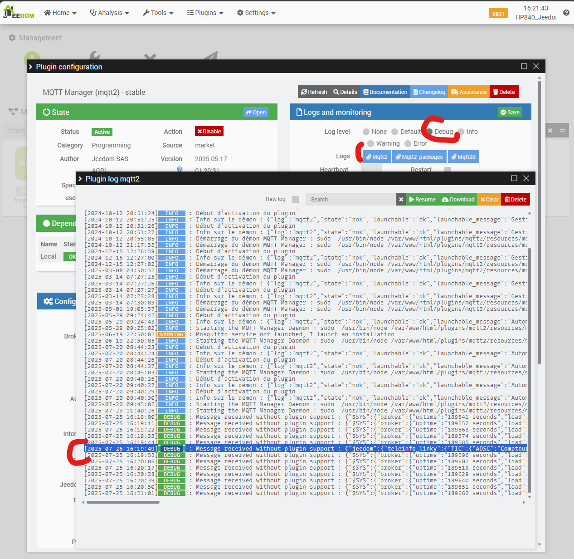
Task: Open plugin Details with magnifier icon
Action: tap(345, 92)
